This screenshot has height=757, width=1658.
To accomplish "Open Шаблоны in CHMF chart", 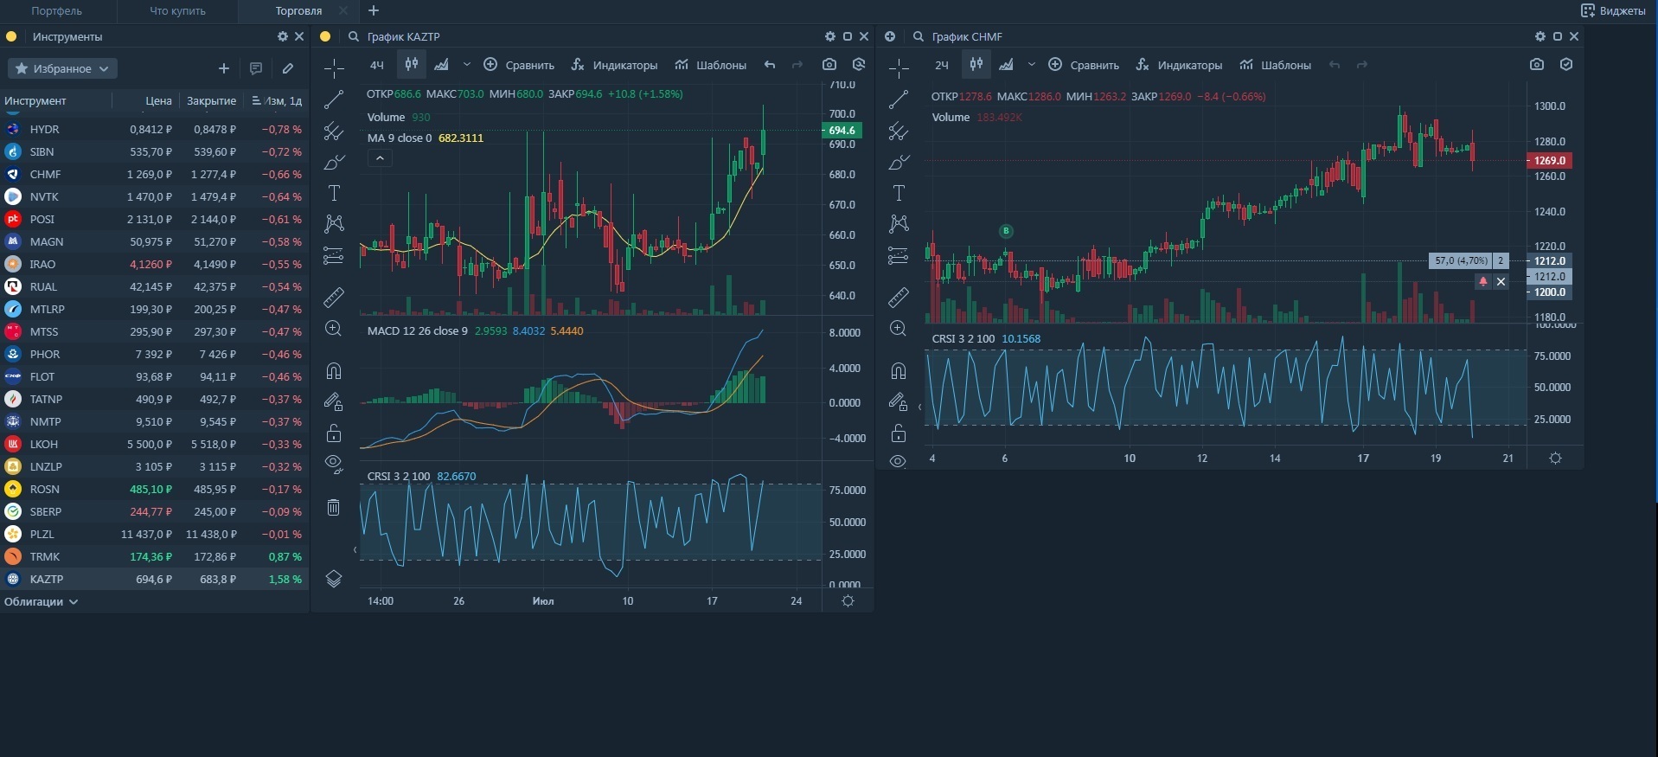I will (x=1275, y=65).
